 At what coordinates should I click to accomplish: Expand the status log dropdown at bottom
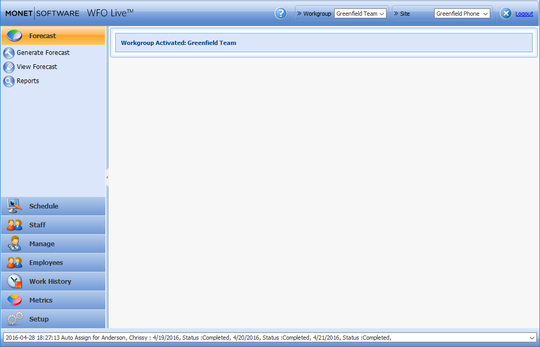point(533,338)
